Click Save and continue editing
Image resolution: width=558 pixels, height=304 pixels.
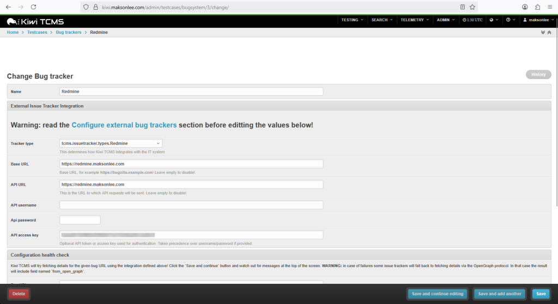coord(438,294)
